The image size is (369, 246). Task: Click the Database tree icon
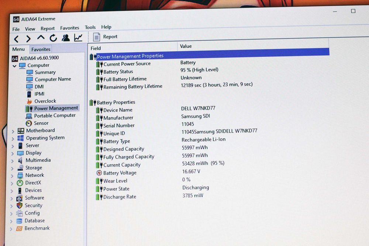pos(19,221)
